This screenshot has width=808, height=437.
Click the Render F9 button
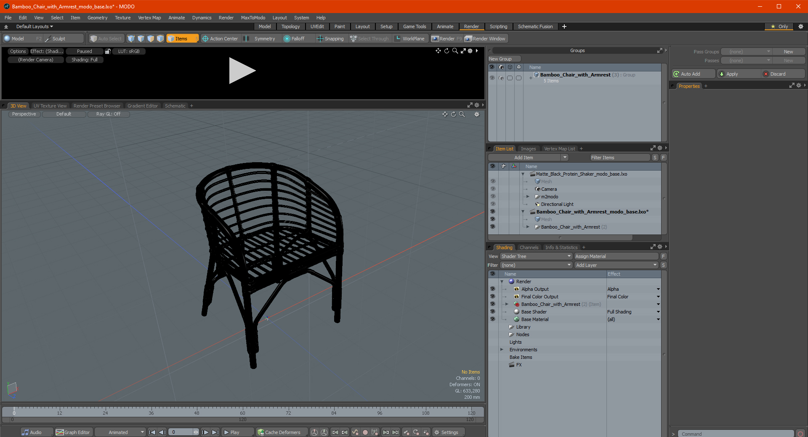click(x=447, y=39)
